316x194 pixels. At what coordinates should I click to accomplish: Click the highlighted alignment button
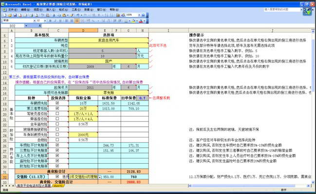coord(77,20)
